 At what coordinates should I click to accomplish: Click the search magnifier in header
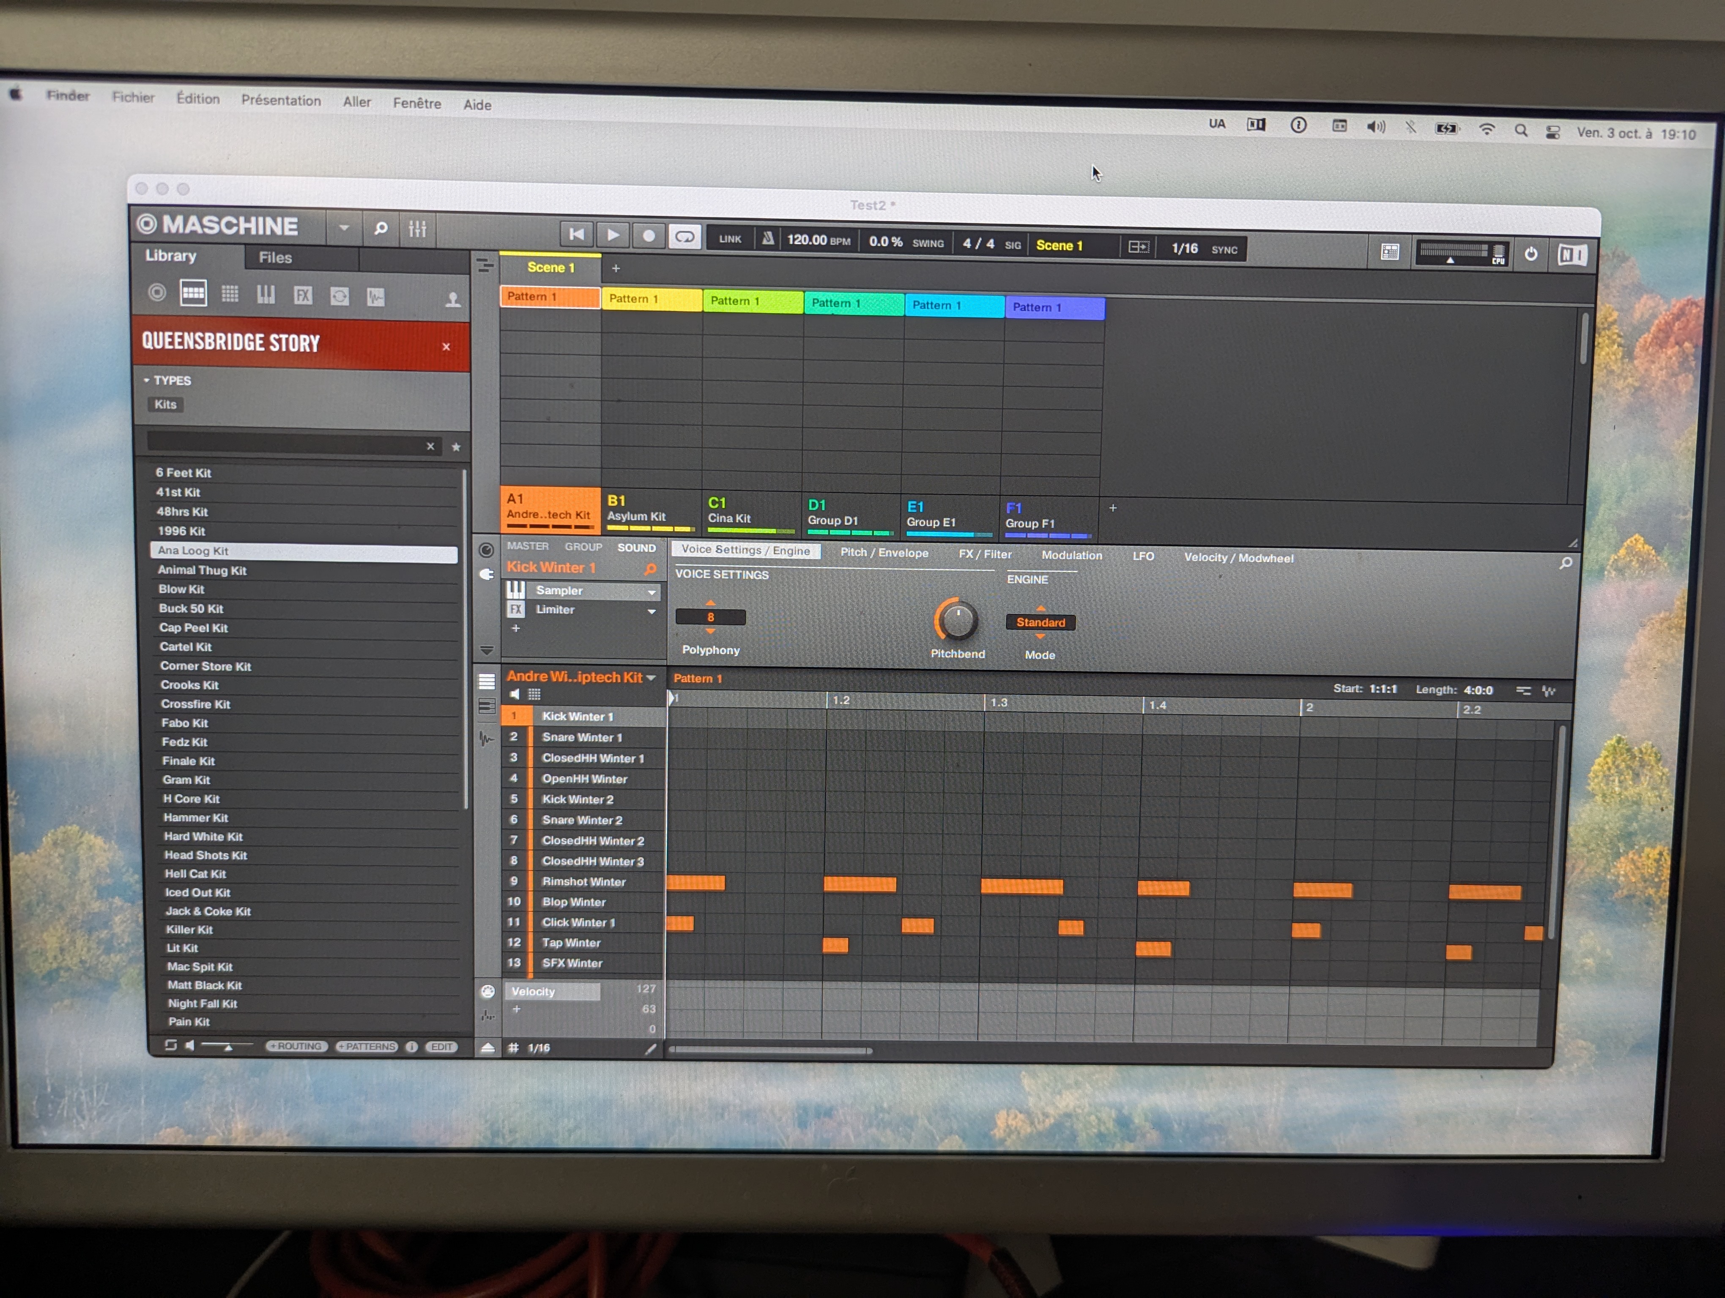coord(381,227)
